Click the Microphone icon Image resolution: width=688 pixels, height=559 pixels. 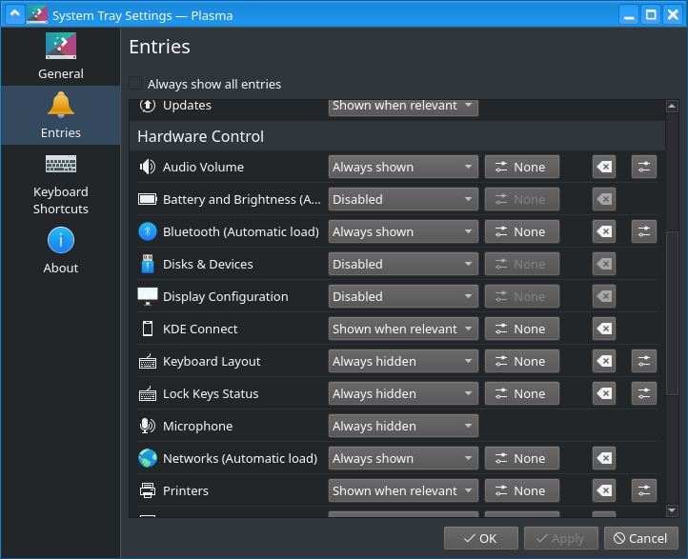148,426
